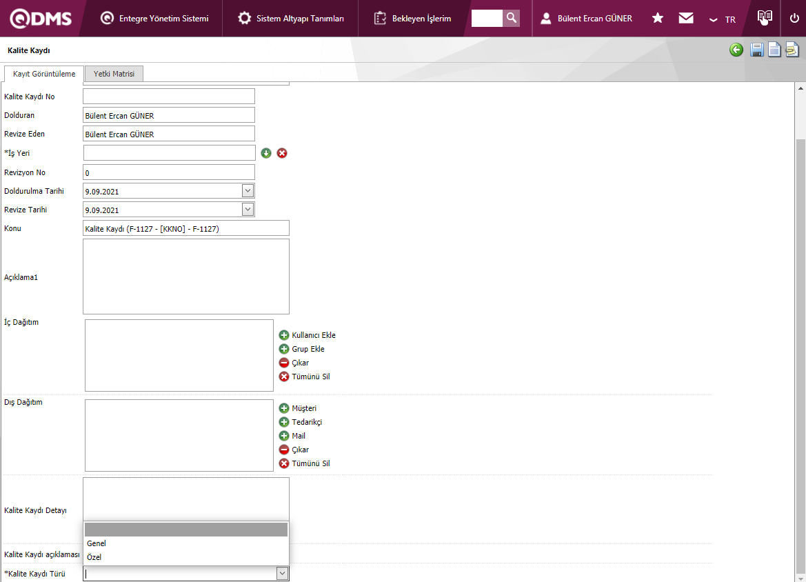Click the sticky-note document icon in the toolbar
The height and width of the screenshot is (582, 806).
click(792, 50)
